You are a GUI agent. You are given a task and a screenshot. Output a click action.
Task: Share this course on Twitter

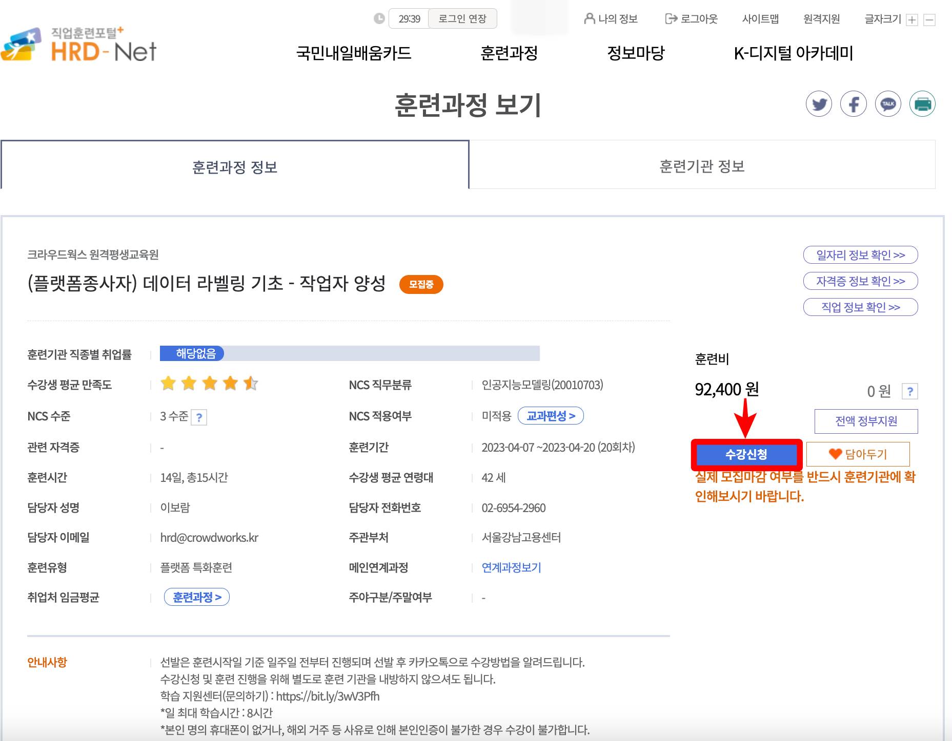point(819,103)
